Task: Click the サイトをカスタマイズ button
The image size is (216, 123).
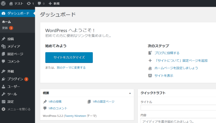Action: coord(69,57)
